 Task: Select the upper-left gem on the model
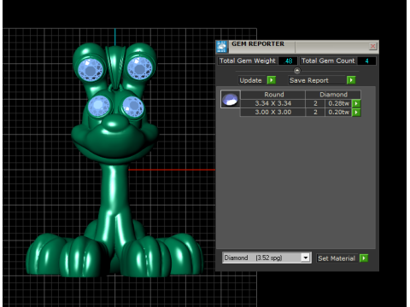click(x=91, y=69)
